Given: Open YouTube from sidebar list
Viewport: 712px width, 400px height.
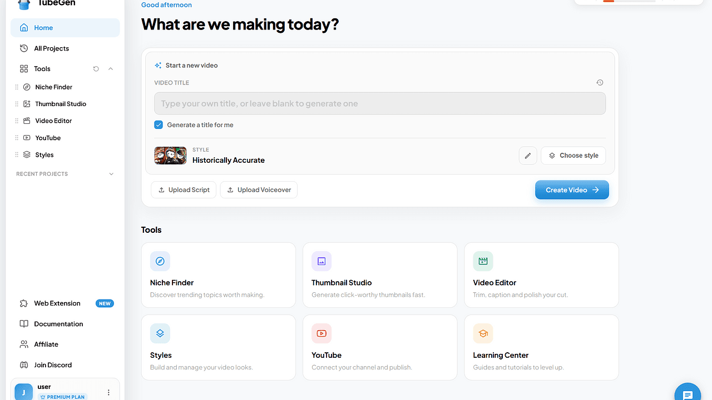Looking at the screenshot, I should coord(48,138).
